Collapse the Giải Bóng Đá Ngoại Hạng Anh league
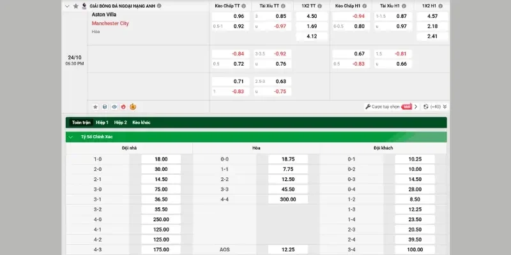The image size is (511, 255). (67, 6)
